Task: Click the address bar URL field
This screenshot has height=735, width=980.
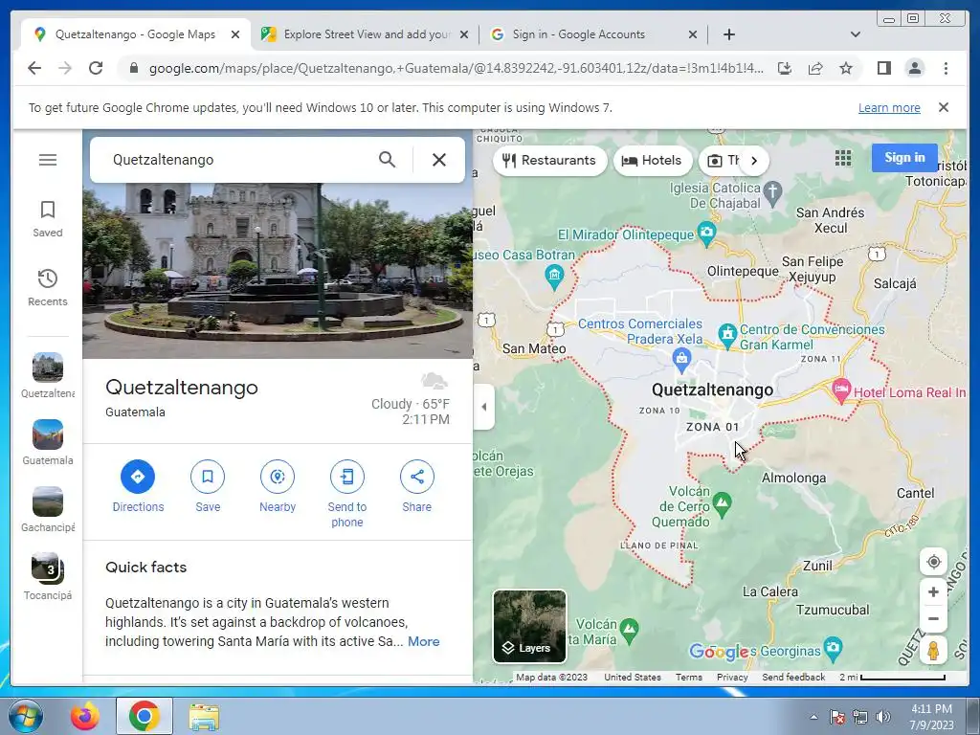Action: point(456,68)
